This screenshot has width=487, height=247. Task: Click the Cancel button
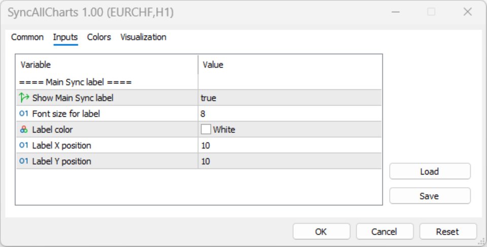point(385,232)
